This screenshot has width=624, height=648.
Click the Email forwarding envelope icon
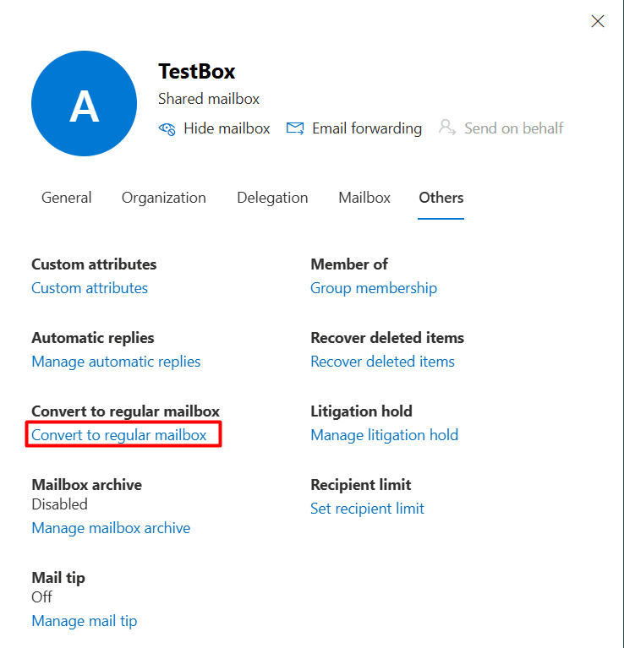tap(295, 128)
